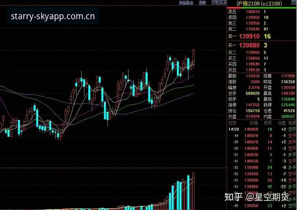Viewport: 297px width, 210px height.
Task: Click the 买四 price 139840
Action: coord(253,64)
